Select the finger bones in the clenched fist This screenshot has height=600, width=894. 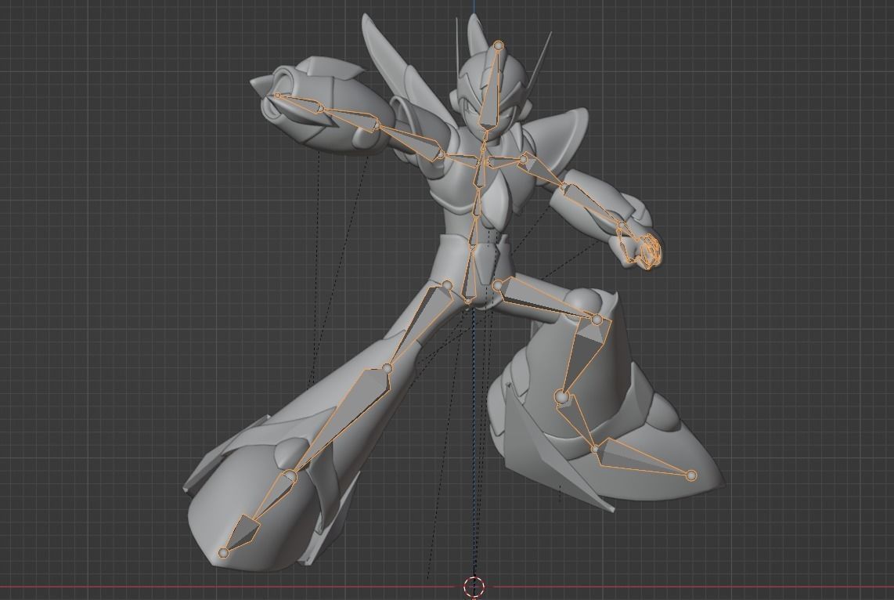pos(648,251)
